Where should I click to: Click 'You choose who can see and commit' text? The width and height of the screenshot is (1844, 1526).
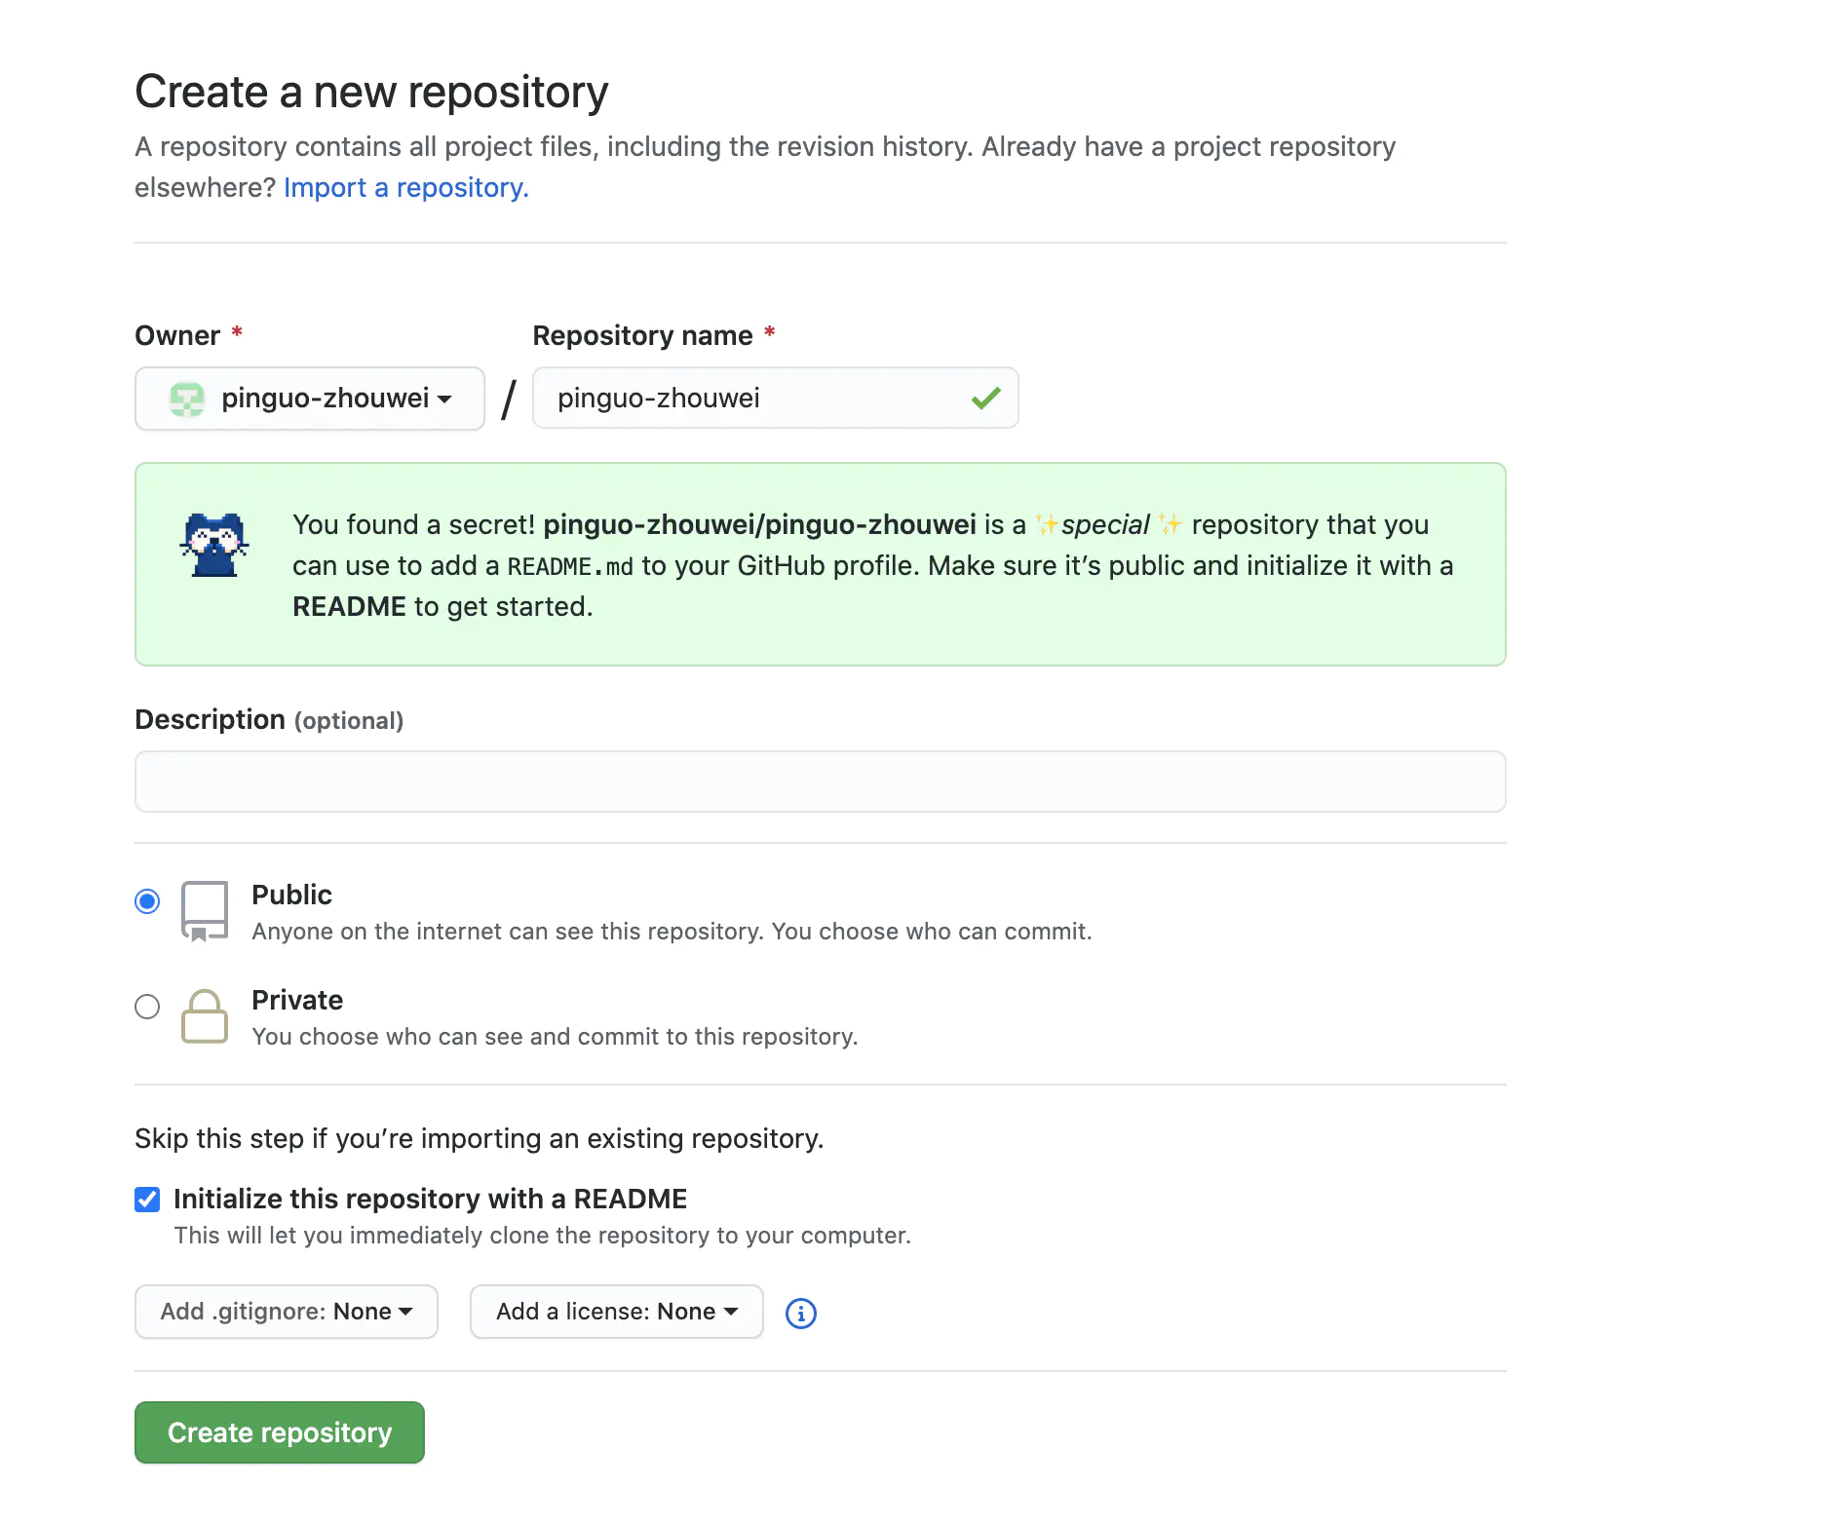[555, 1037]
